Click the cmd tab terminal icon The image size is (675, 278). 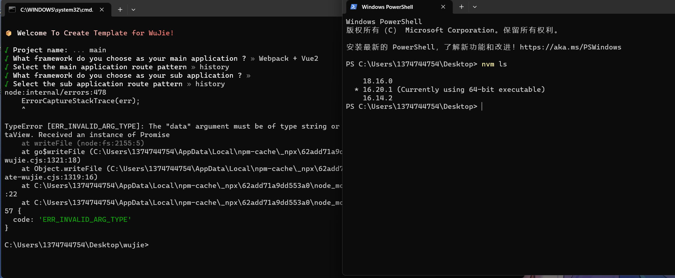tap(12, 10)
